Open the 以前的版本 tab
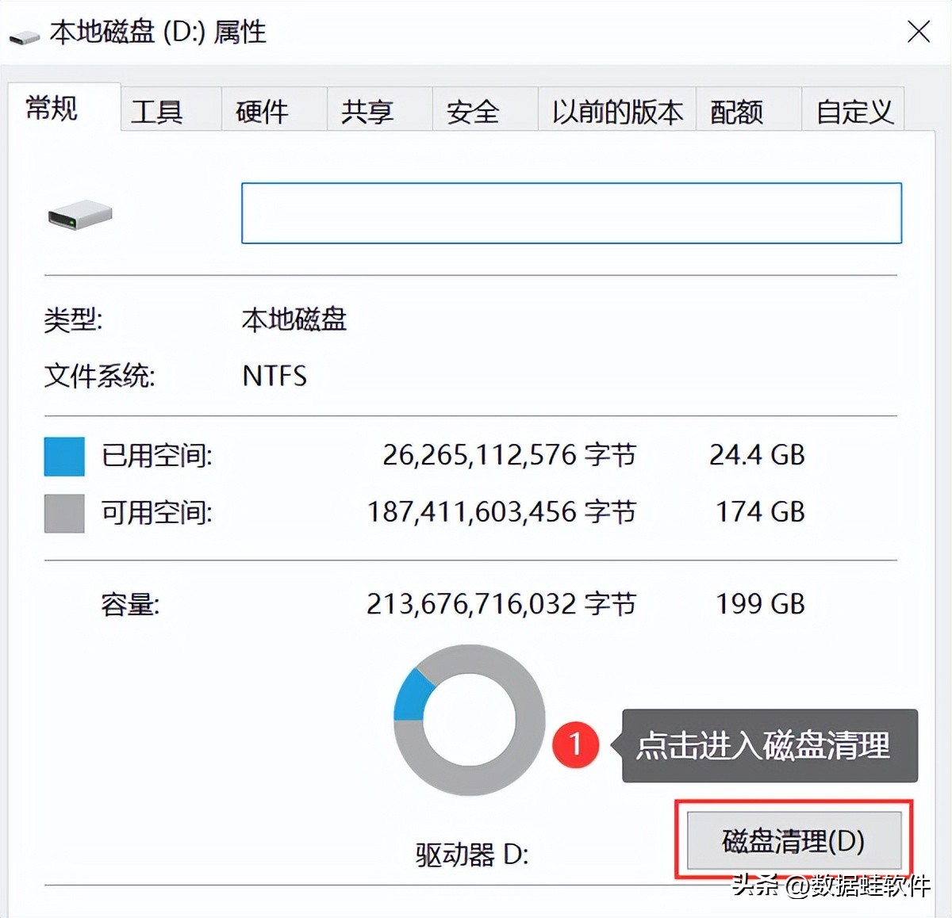The width and height of the screenshot is (952, 918). tap(615, 111)
